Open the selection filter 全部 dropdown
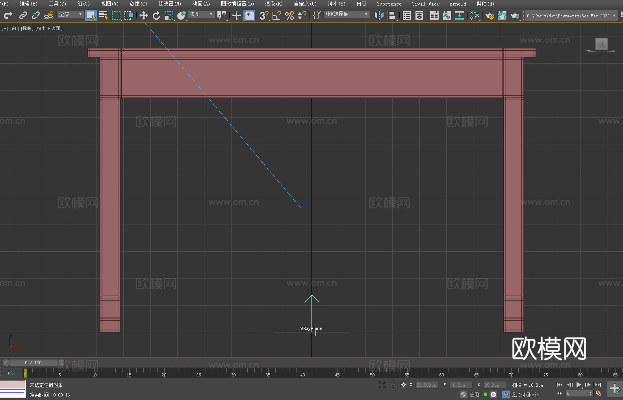 [x=70, y=14]
